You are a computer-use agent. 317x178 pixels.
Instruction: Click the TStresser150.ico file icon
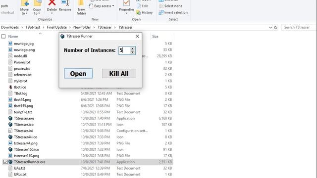(10, 149)
